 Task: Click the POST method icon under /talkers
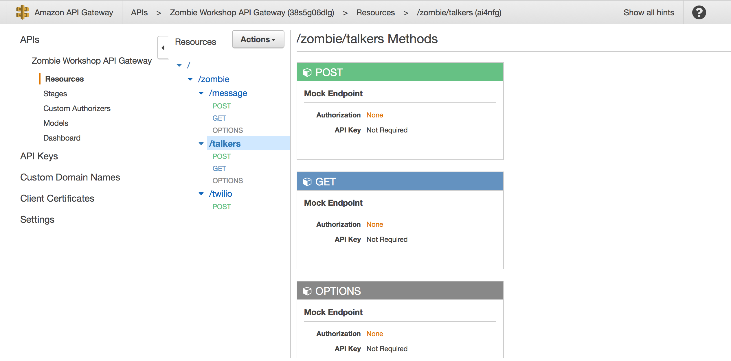[x=222, y=156]
